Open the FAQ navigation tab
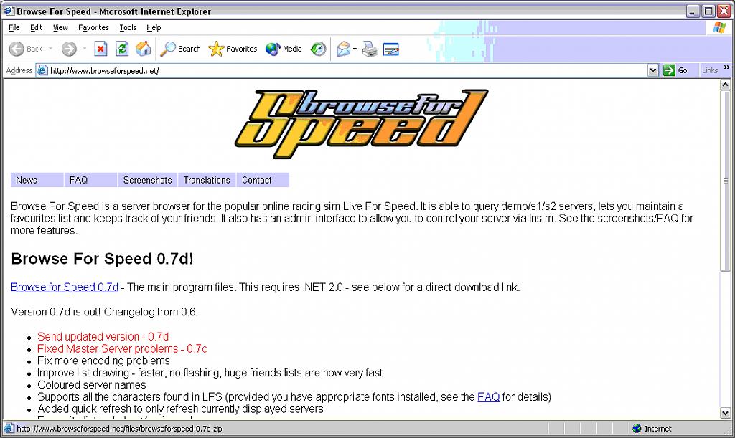This screenshot has height=438, width=735. click(x=90, y=180)
